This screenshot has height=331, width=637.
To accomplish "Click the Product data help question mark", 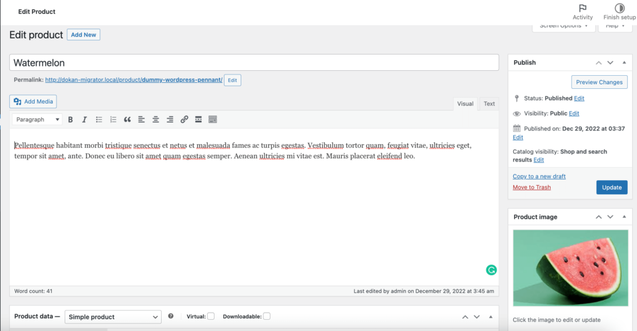I will pyautogui.click(x=170, y=316).
